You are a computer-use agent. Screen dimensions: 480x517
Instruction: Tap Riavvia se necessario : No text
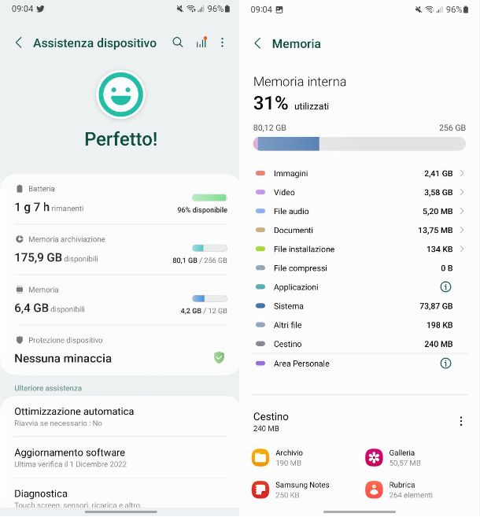(x=58, y=423)
